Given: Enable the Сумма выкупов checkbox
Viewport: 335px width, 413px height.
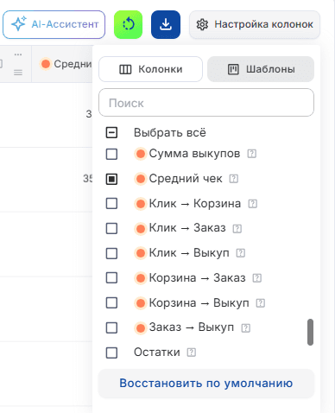Looking at the screenshot, I should [x=111, y=154].
